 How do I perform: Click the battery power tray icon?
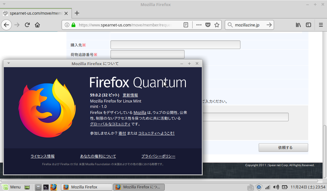[x=285, y=187]
